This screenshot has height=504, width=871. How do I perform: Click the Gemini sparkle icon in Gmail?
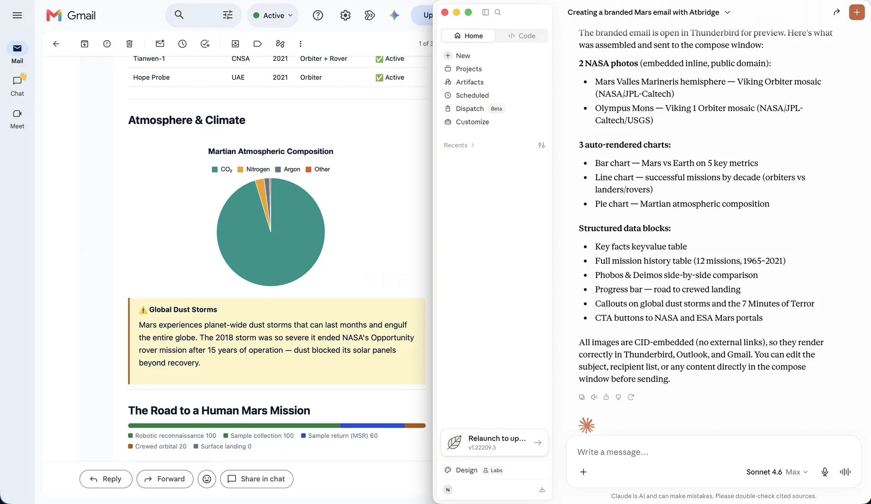coord(395,15)
